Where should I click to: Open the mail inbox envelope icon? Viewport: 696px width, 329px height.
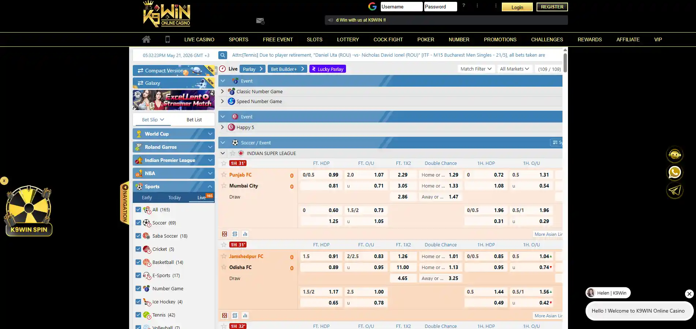tap(260, 21)
